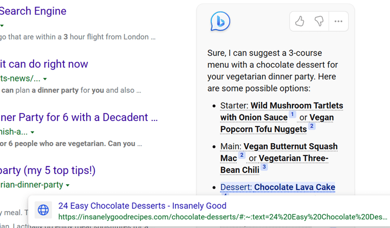Click the Vegan Popcorn Tofu Nuggets link
390x228 pixels.
263,129
